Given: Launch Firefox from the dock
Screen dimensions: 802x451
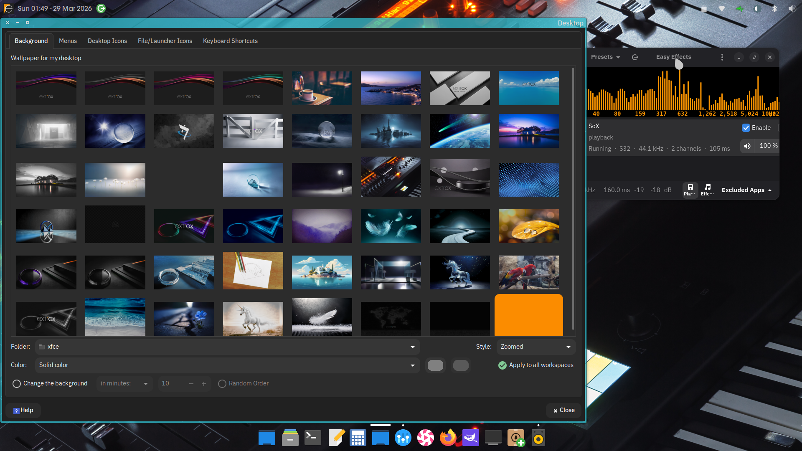Looking at the screenshot, I should click(x=448, y=438).
